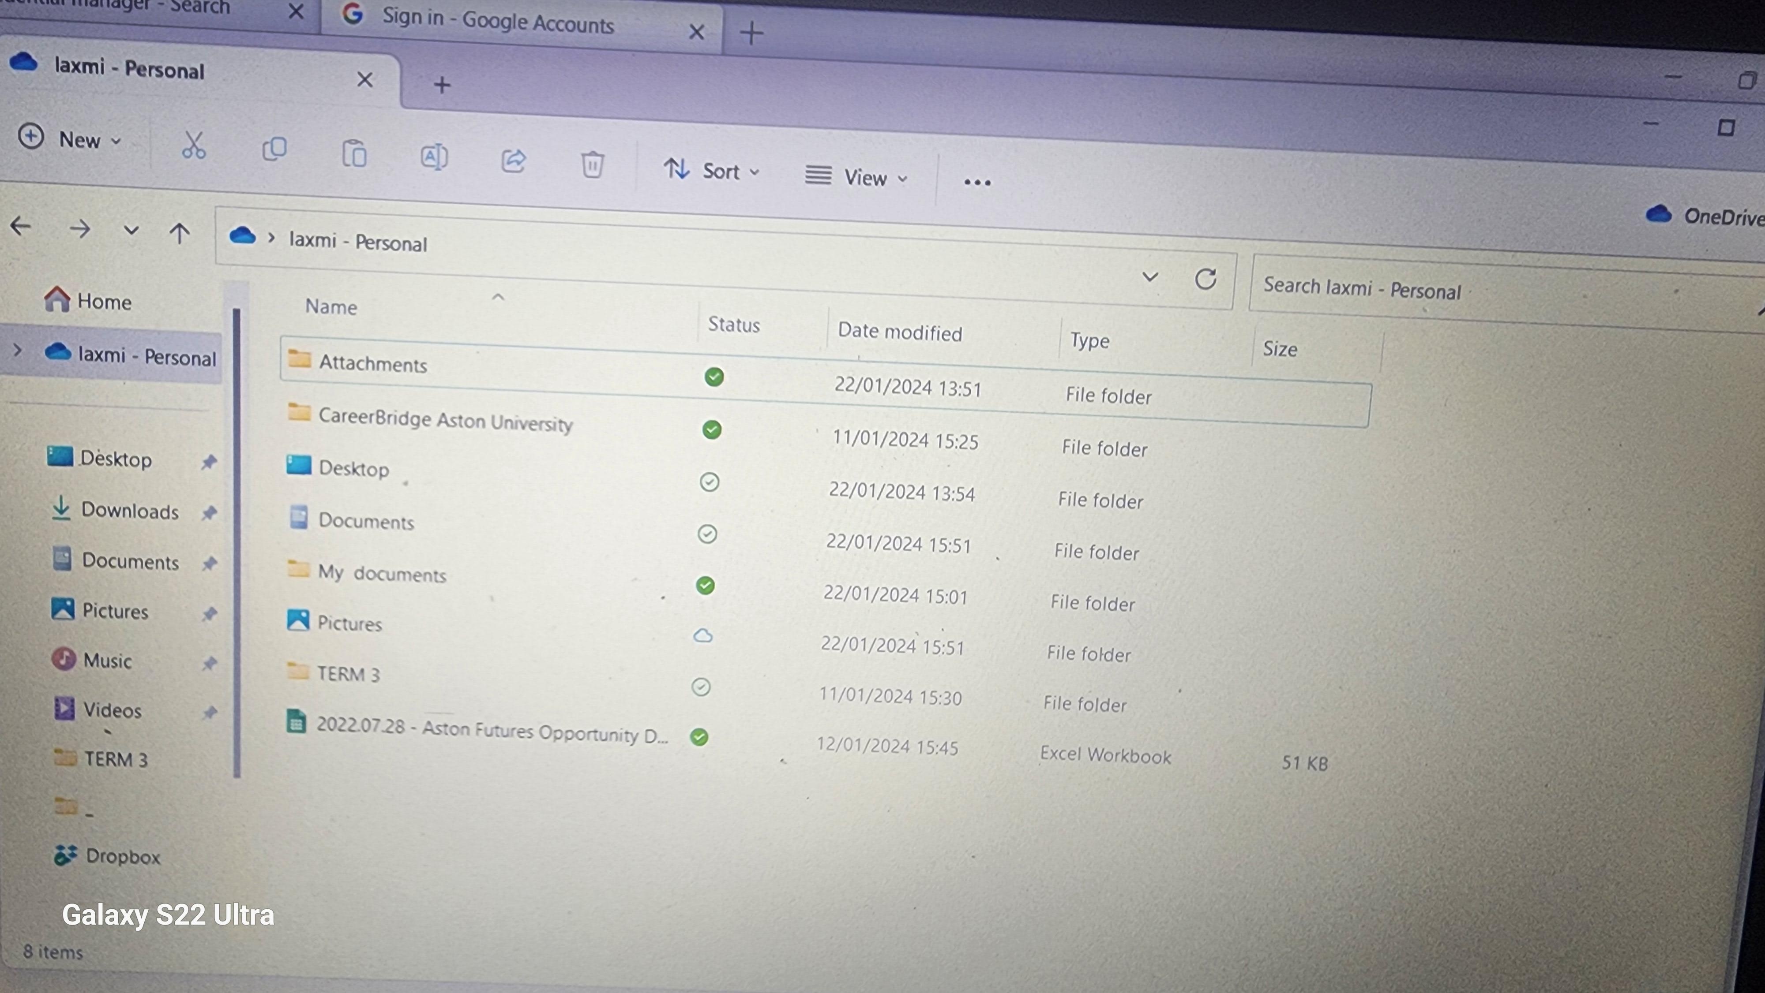Unpin Desktop using its pin icon
This screenshot has height=993, width=1765.
tap(209, 462)
